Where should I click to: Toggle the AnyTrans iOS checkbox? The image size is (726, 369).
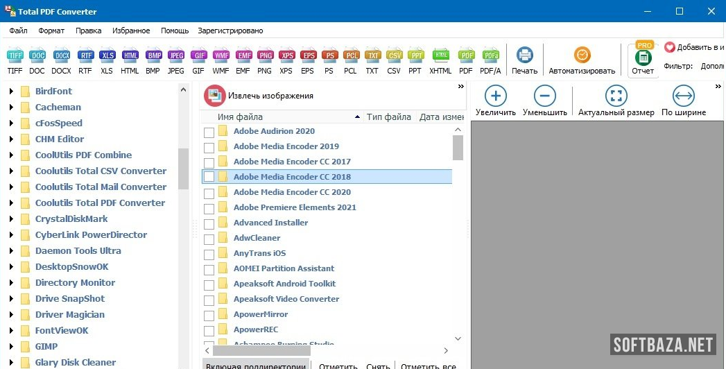click(x=209, y=254)
